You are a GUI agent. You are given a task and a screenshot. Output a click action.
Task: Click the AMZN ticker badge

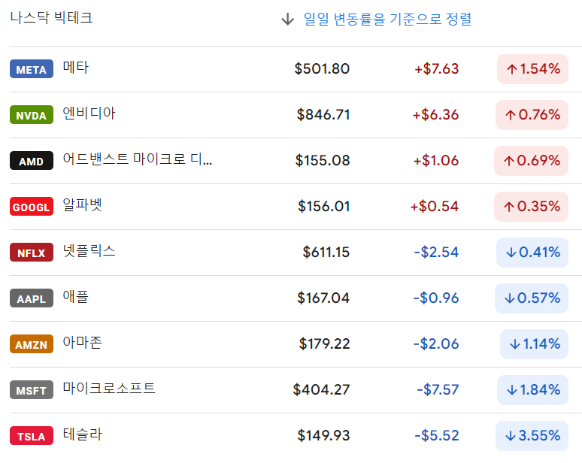coord(31,344)
